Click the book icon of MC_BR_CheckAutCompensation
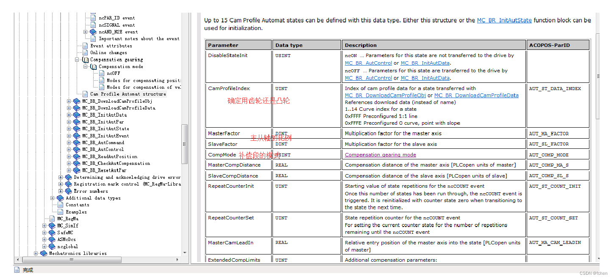Image resolution: width=614 pixels, height=279 pixels. pyautogui.click(x=77, y=163)
